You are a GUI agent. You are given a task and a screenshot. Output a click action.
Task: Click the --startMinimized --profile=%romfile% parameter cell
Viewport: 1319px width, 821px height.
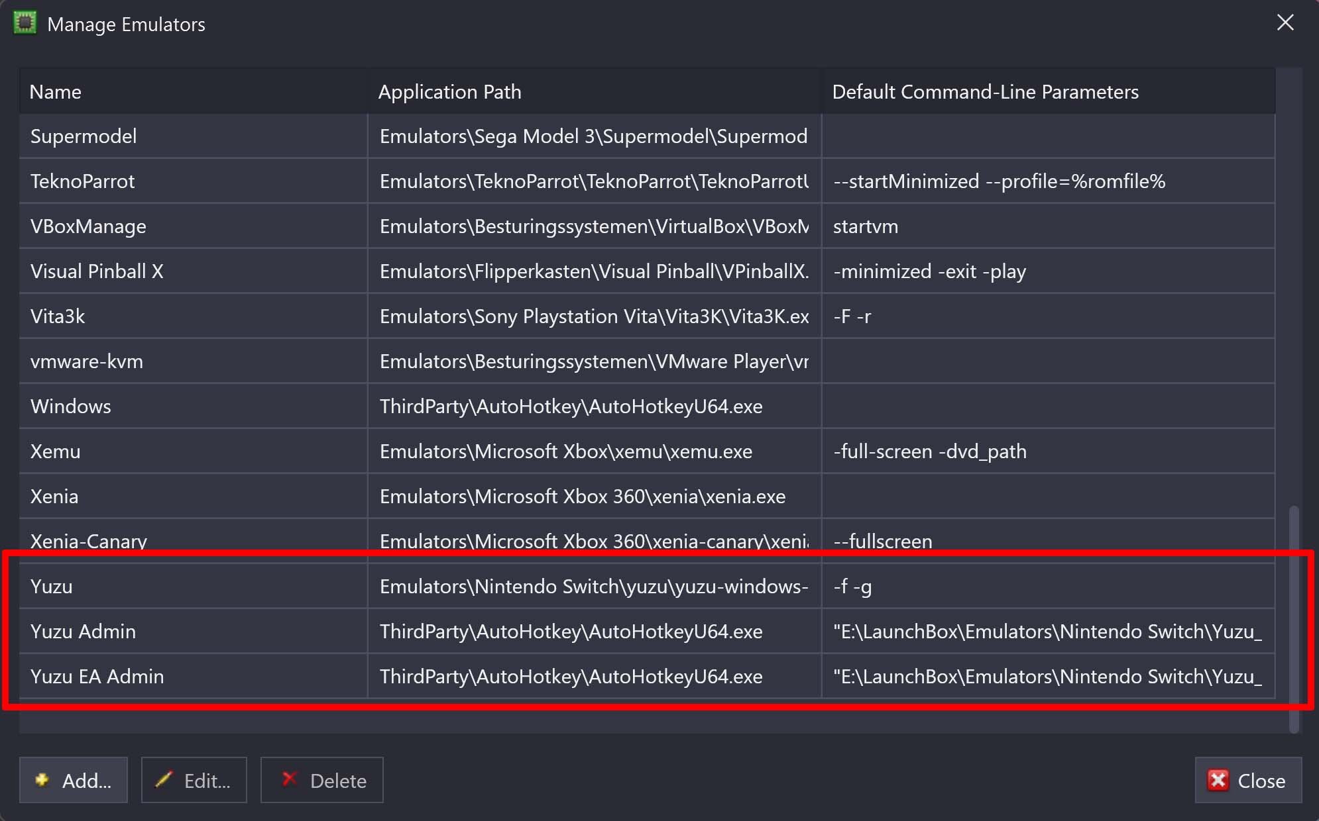[x=1049, y=181]
